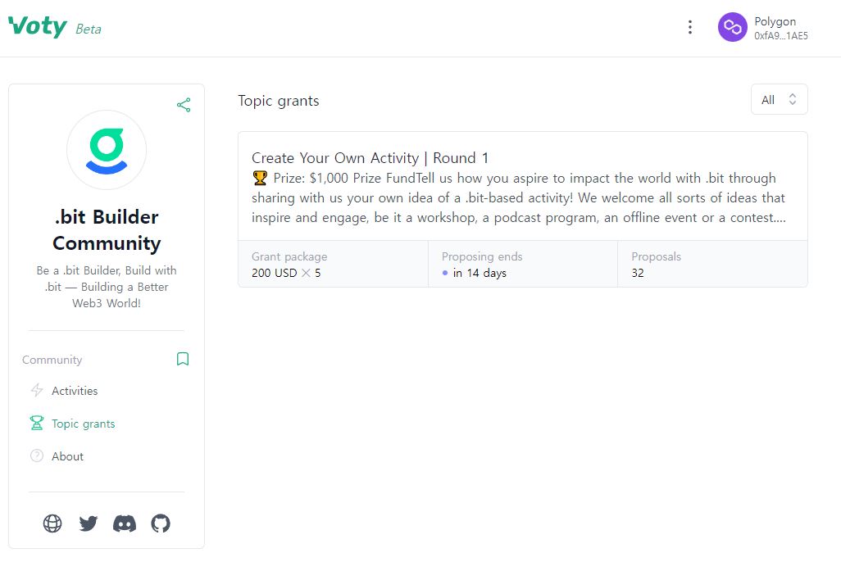
Task: Click the Grant package 200 USD value
Action: pos(286,273)
